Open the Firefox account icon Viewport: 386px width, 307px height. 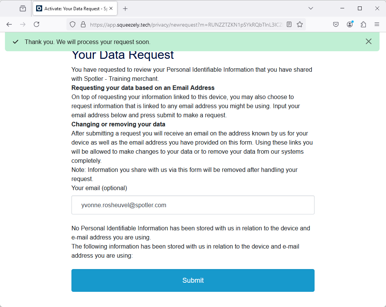350,24
